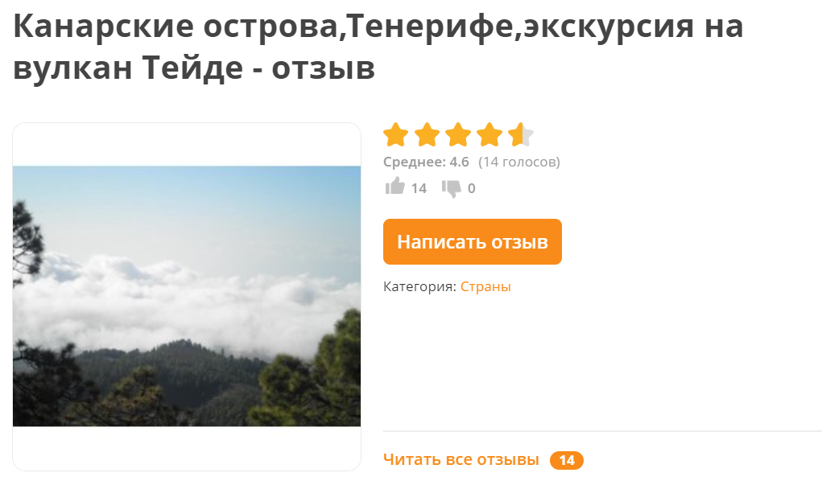This screenshot has width=822, height=481.
Task: Open the Страны category link
Action: (485, 286)
